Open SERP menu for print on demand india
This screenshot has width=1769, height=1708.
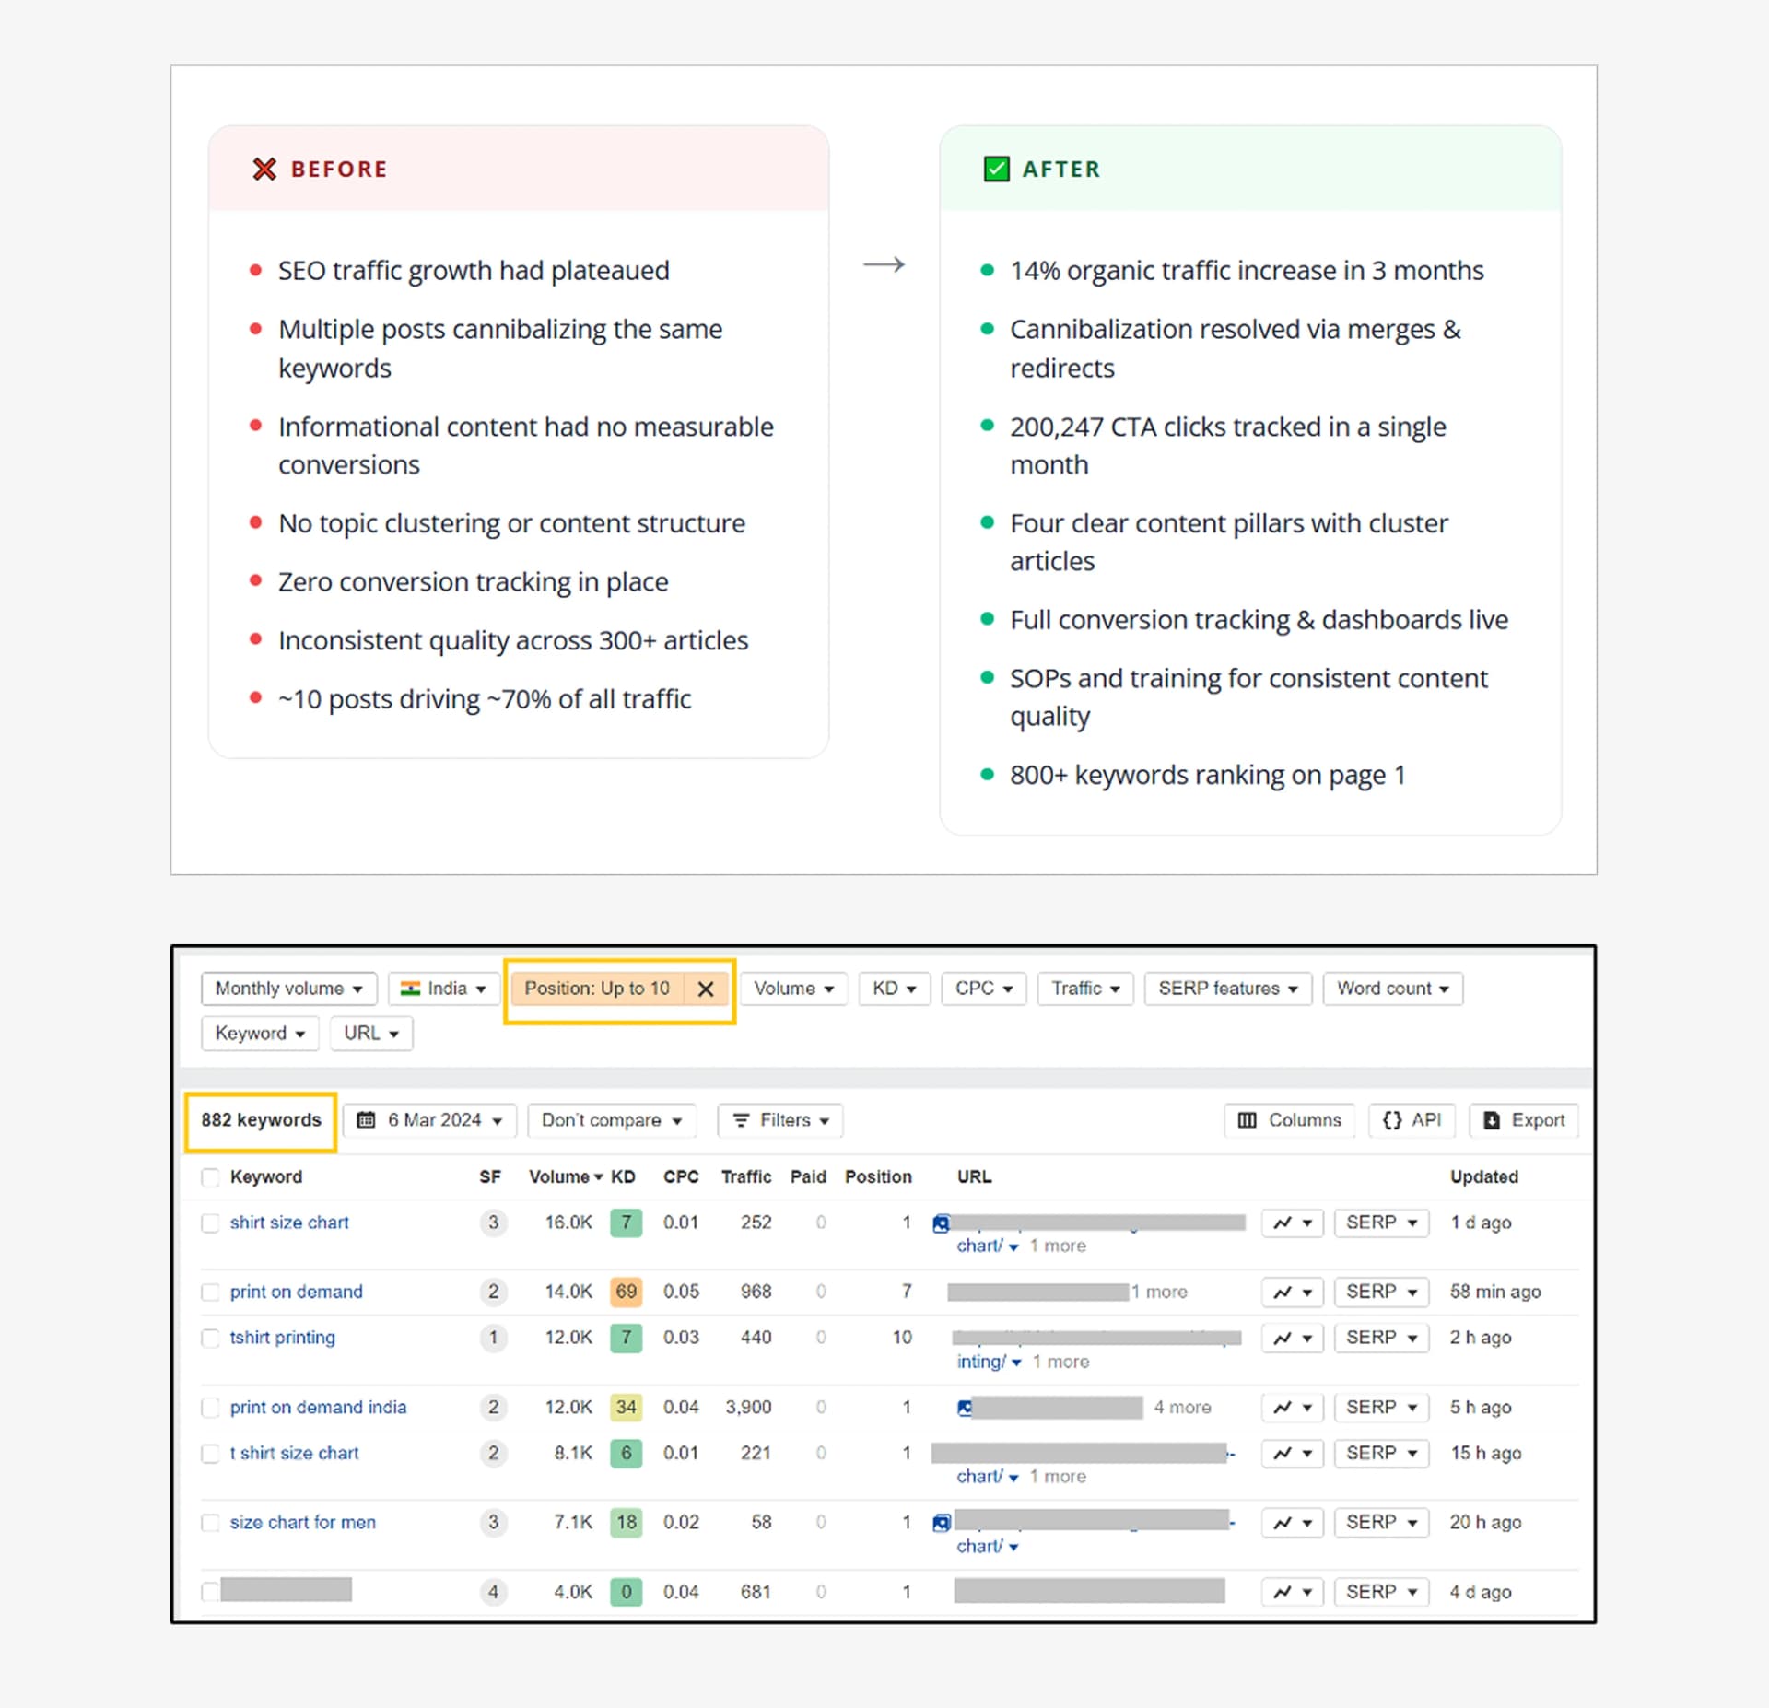(x=1380, y=1407)
